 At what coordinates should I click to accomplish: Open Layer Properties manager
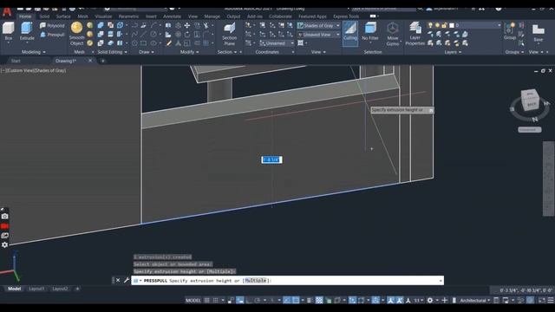415,34
